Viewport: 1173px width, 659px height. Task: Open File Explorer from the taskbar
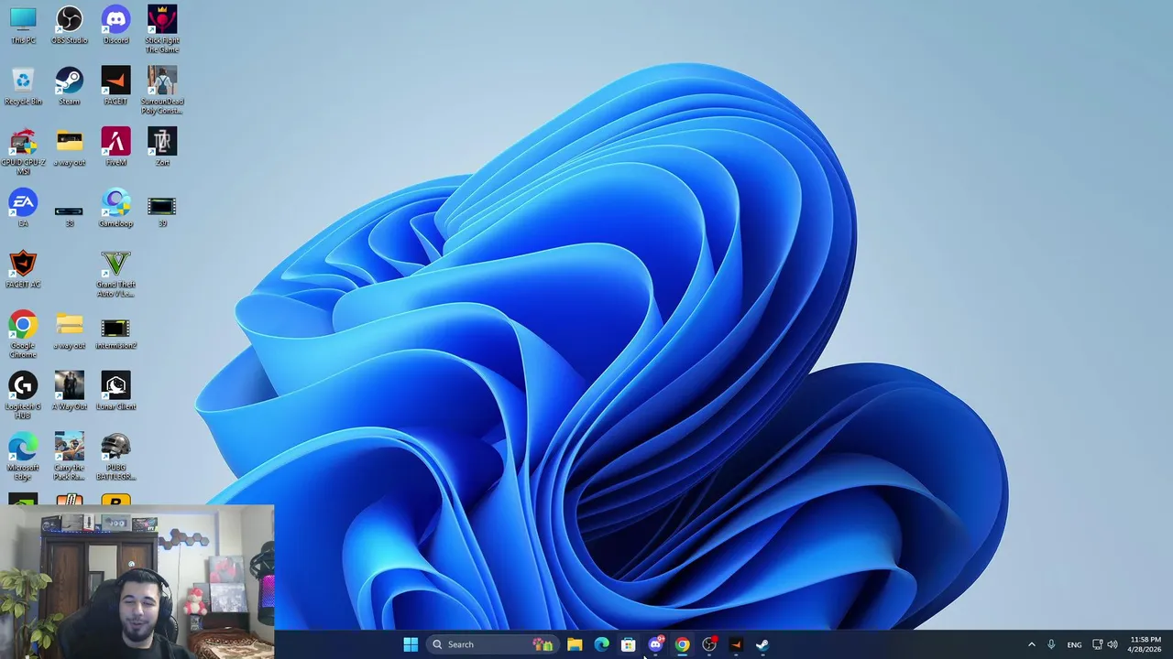pyautogui.click(x=575, y=644)
